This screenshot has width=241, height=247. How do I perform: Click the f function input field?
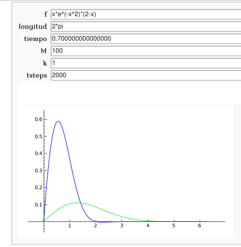145,14
